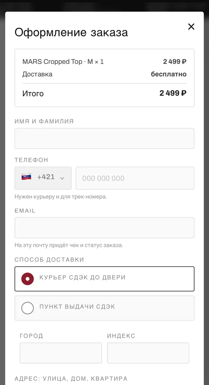Focus the Имя и фамилия input field
This screenshot has height=385, width=209.
pos(104,138)
